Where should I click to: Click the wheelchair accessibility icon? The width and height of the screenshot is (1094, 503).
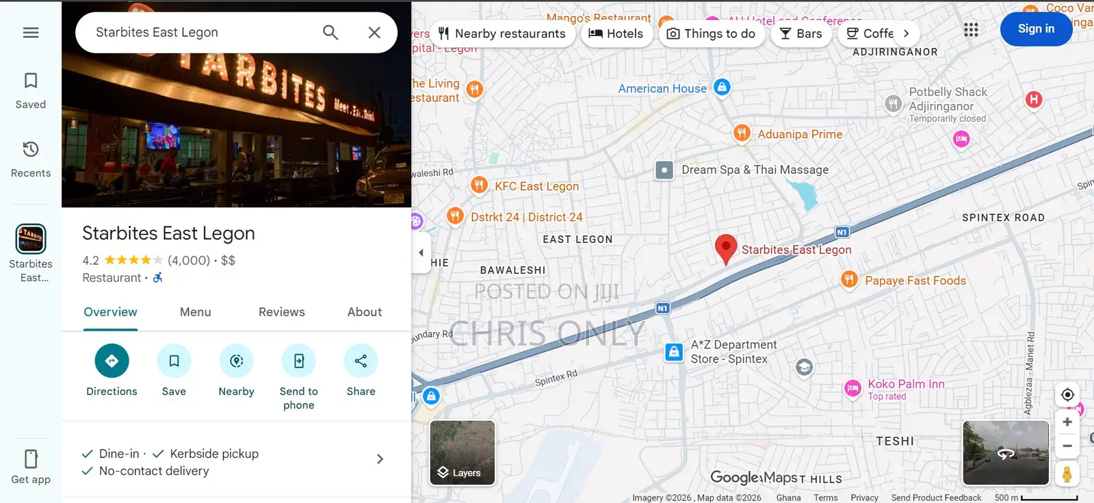[x=157, y=278]
